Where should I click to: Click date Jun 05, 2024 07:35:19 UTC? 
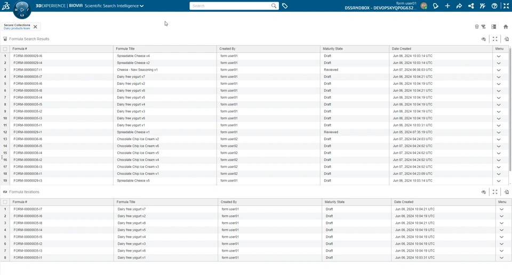pos(412,132)
